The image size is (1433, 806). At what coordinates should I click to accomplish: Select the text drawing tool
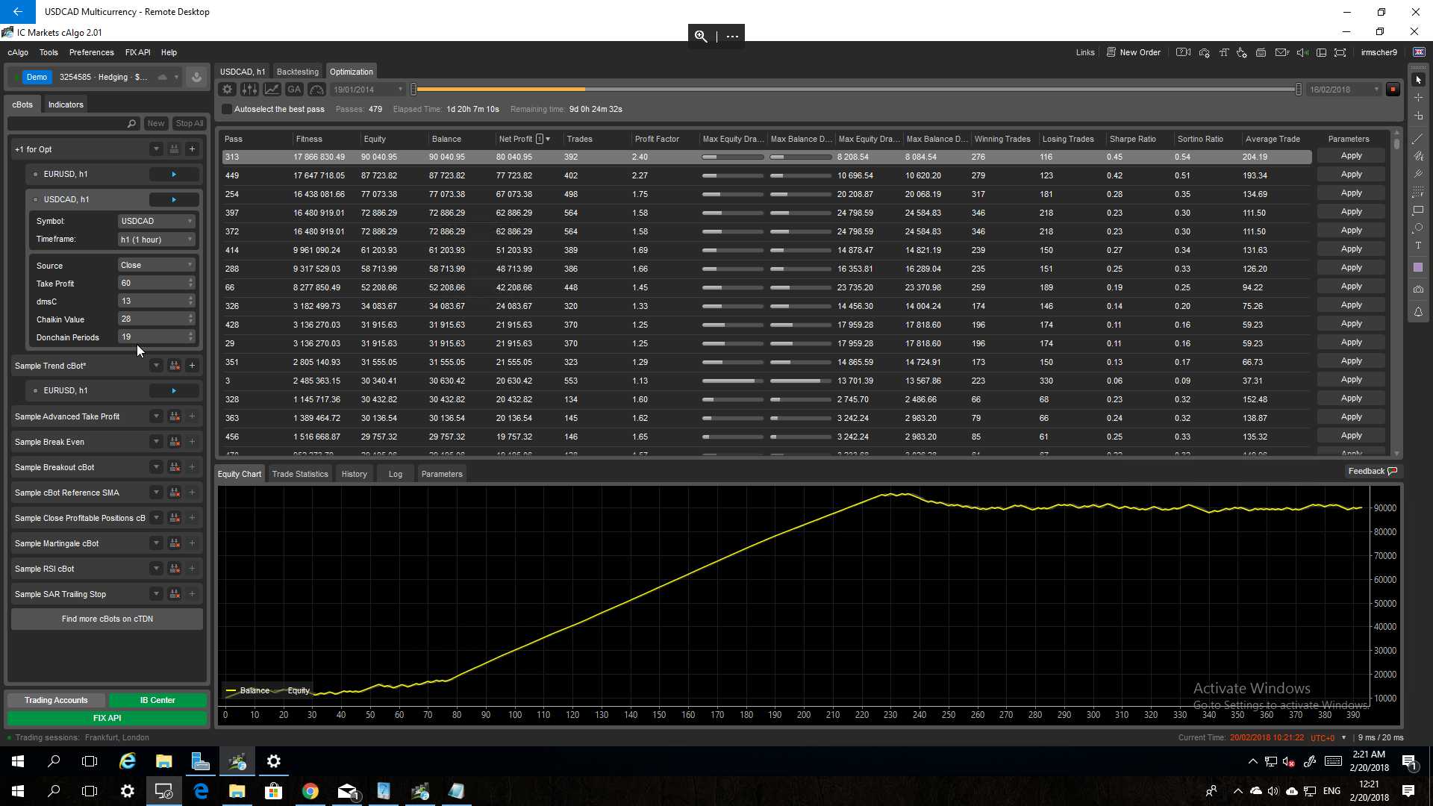click(1418, 246)
